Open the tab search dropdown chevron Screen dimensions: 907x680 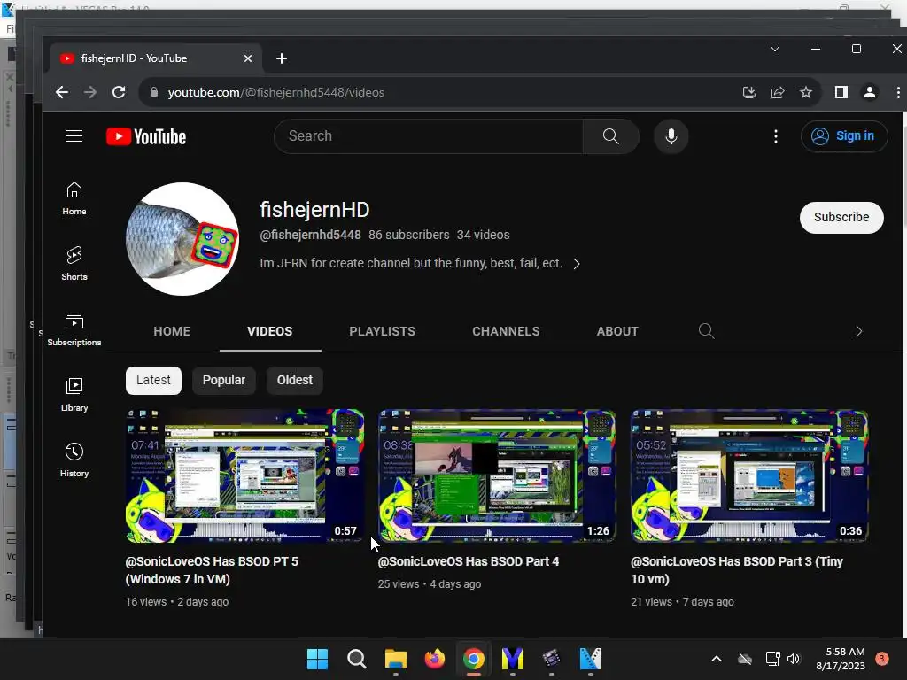tap(775, 50)
